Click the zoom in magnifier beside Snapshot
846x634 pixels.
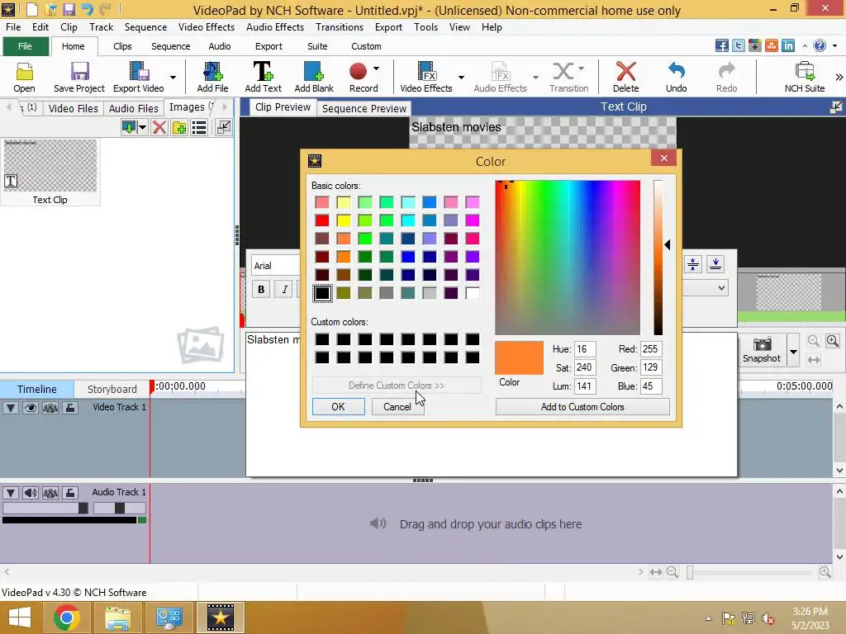click(x=833, y=341)
